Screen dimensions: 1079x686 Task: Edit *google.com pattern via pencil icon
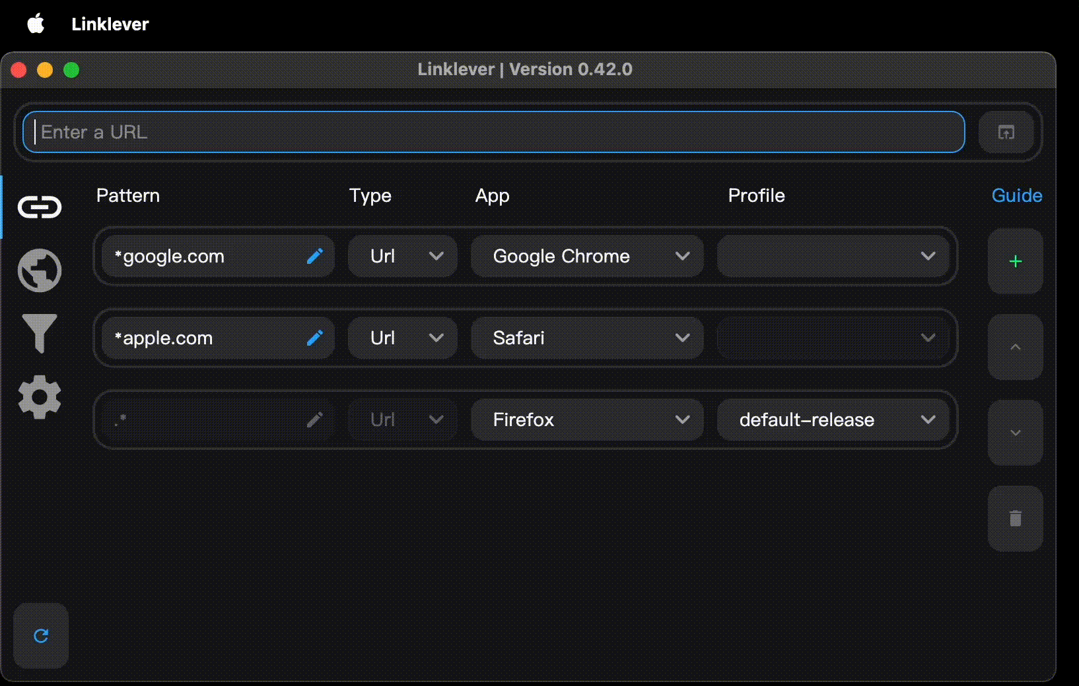click(x=315, y=256)
